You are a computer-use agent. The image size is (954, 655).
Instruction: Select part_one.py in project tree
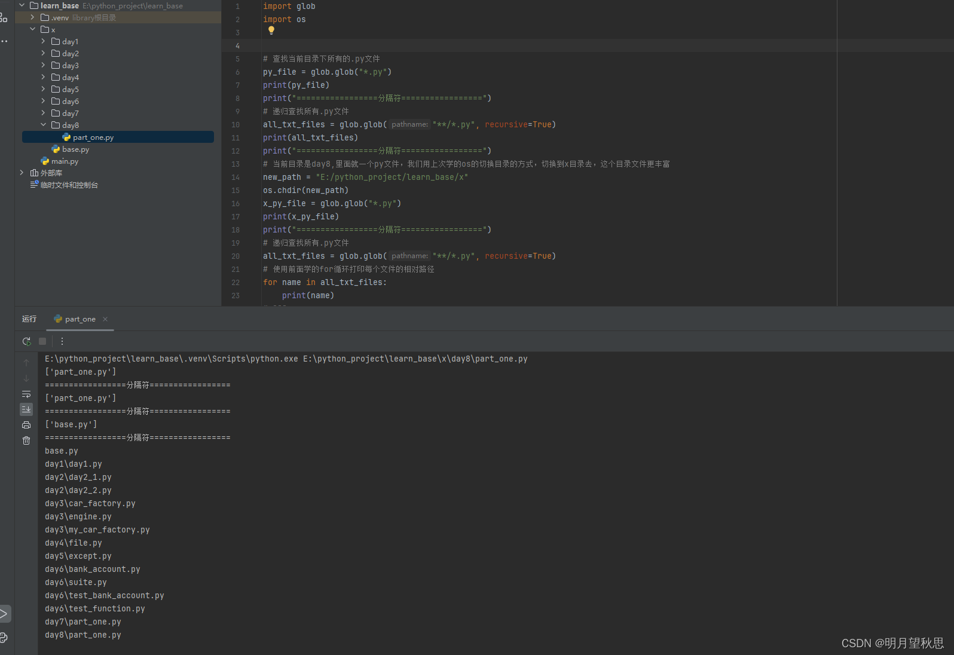(118, 137)
